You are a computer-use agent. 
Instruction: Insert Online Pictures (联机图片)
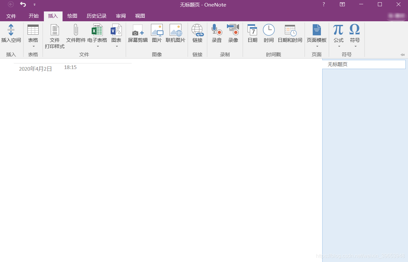pyautogui.click(x=176, y=30)
